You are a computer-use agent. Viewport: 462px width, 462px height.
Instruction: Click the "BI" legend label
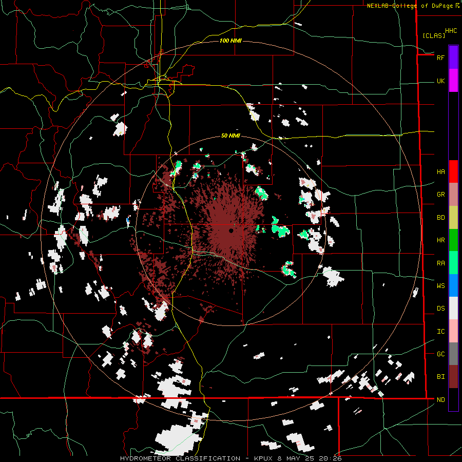coord(440,377)
